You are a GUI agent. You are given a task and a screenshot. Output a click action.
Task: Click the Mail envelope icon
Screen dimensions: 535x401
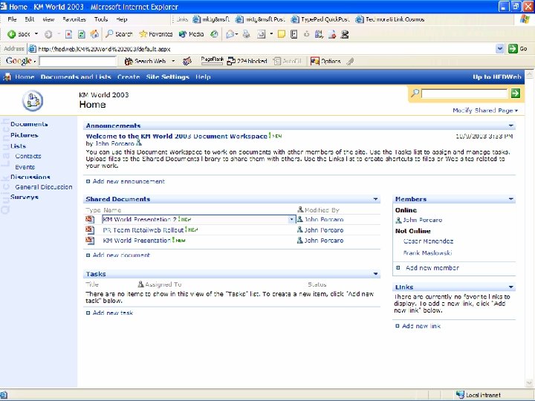coord(230,34)
